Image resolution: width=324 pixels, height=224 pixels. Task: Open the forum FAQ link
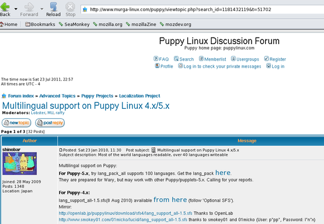(x=164, y=59)
